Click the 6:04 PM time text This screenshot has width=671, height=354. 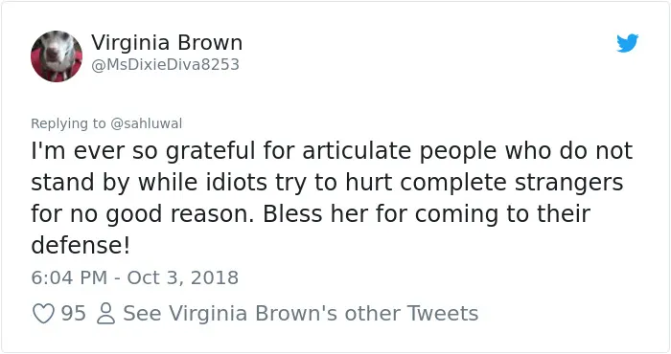69,277
